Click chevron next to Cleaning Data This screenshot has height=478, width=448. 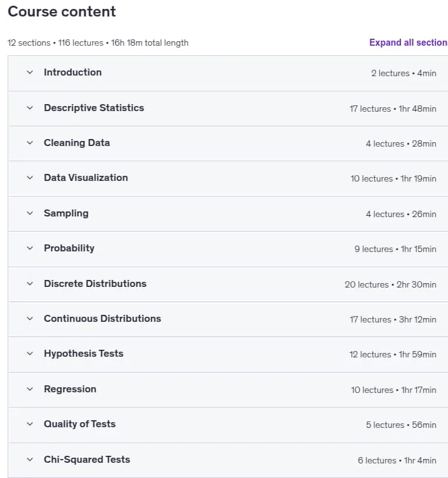30,143
